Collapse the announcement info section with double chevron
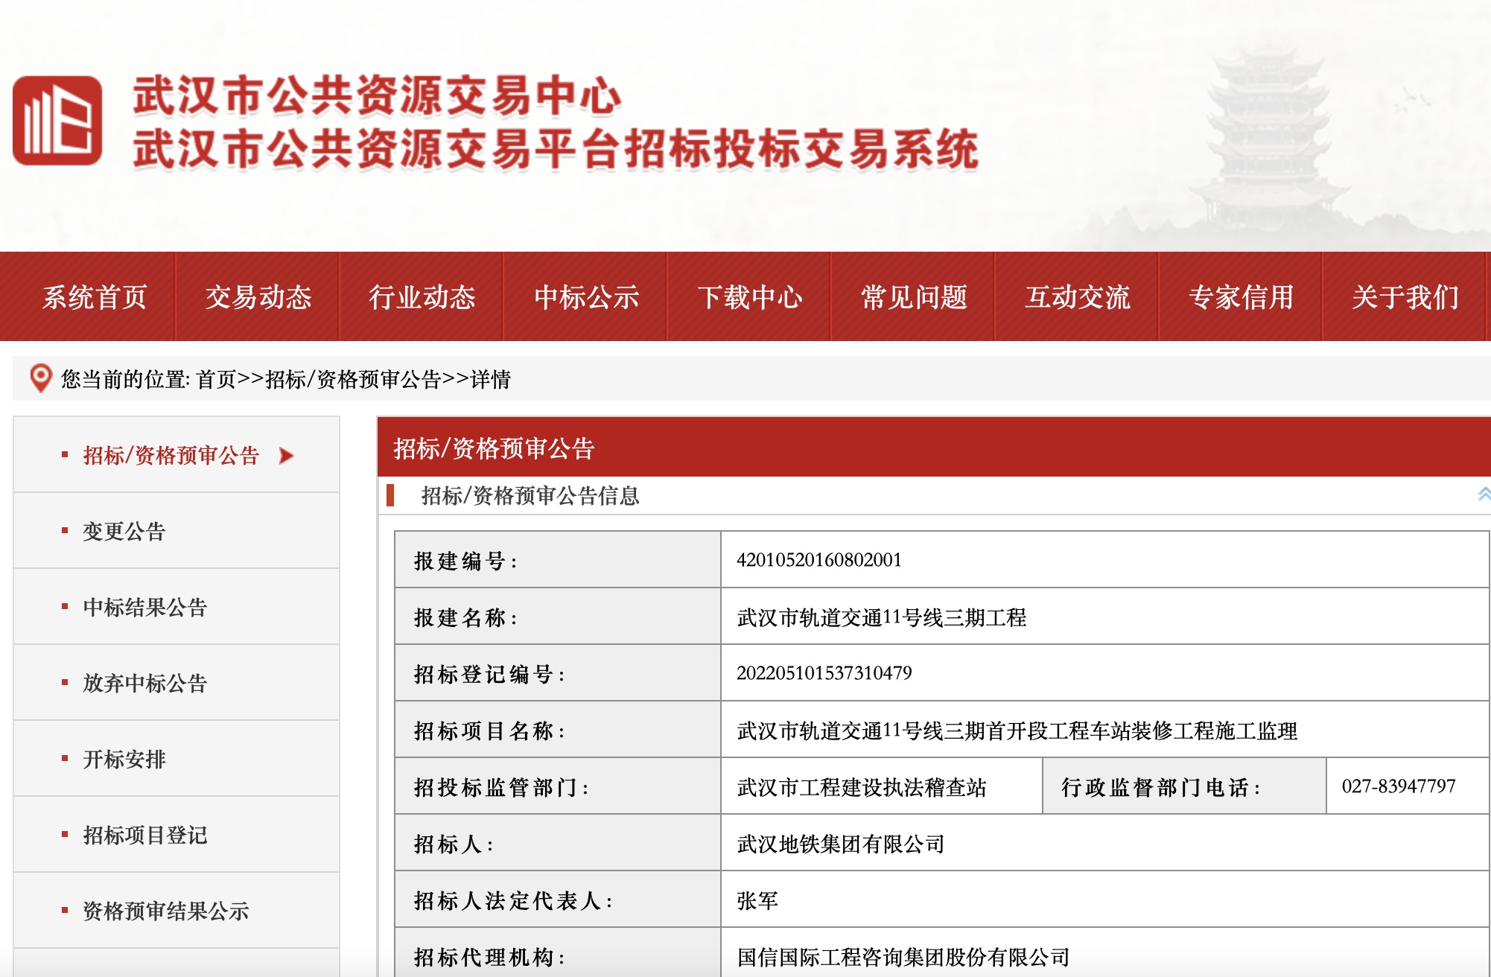Image resolution: width=1491 pixels, height=977 pixels. tap(1483, 494)
